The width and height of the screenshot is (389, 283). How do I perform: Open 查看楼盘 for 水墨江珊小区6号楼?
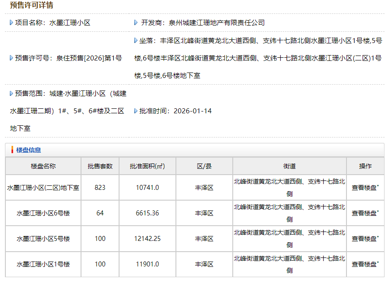click(x=365, y=213)
